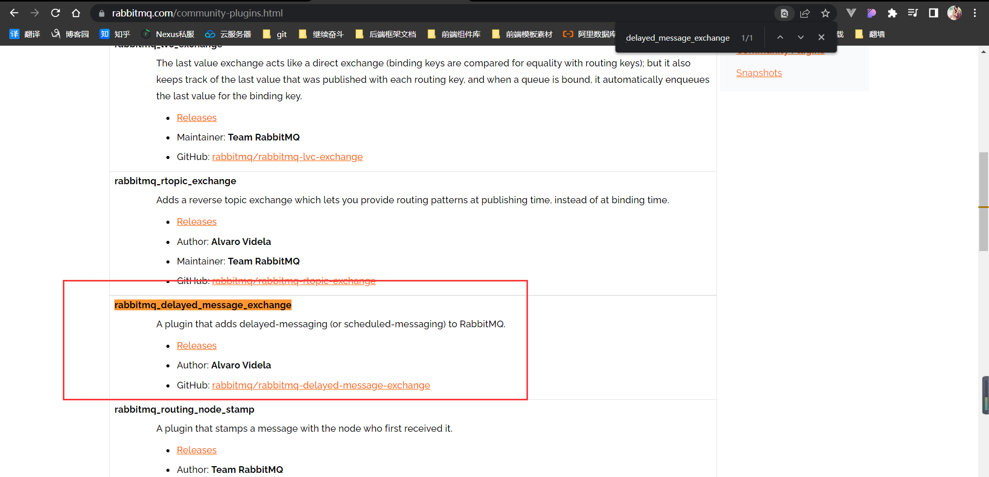The image size is (989, 477).
Task: Jump to next find result
Action: (800, 38)
